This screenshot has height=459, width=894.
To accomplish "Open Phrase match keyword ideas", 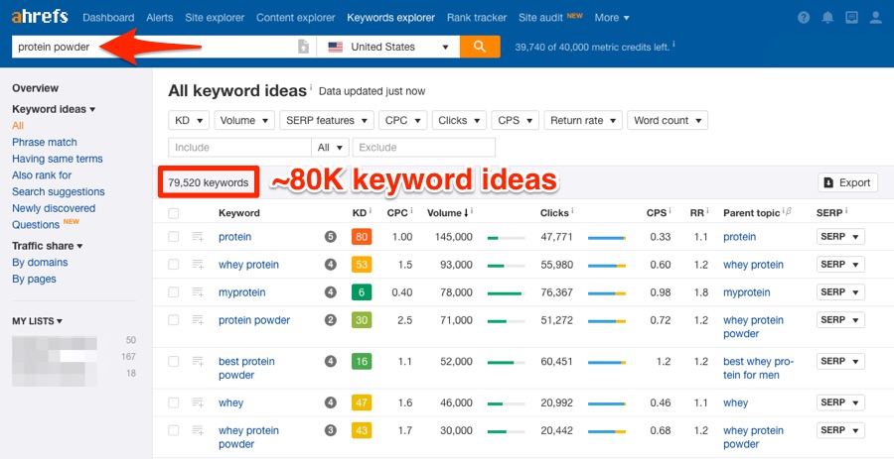I will 45,142.
